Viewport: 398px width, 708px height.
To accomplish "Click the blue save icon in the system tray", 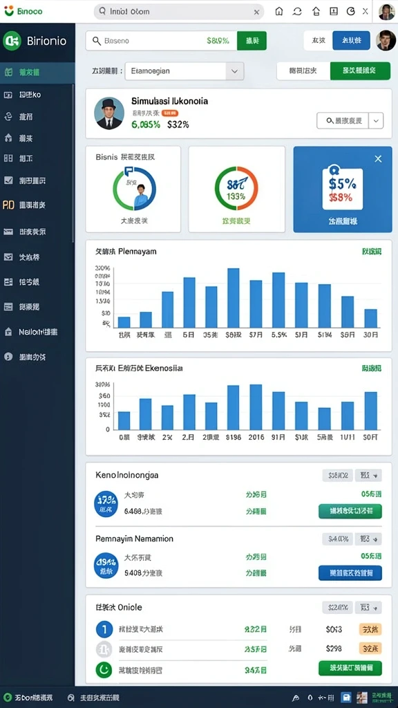I will click(x=346, y=698).
